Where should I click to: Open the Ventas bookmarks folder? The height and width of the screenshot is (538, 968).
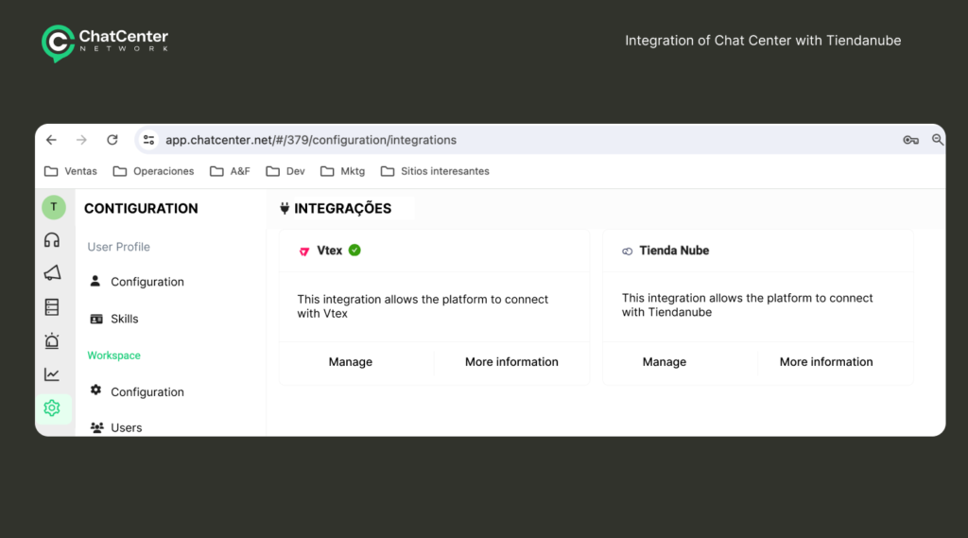click(71, 171)
